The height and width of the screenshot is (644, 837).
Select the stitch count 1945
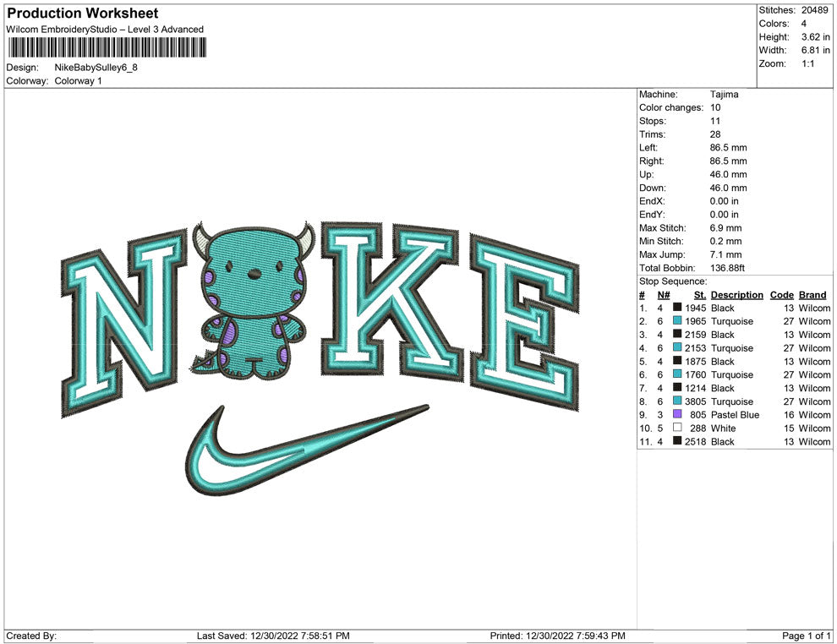coord(696,308)
